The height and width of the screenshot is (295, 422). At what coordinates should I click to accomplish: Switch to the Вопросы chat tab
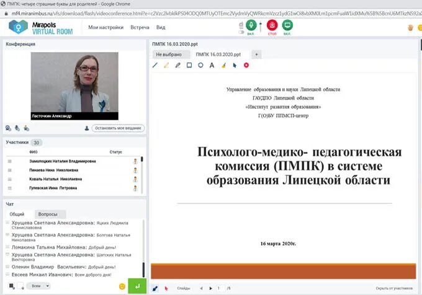tap(48, 214)
